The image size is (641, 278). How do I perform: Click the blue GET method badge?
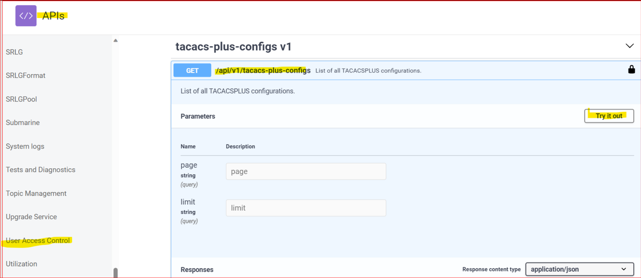click(192, 70)
